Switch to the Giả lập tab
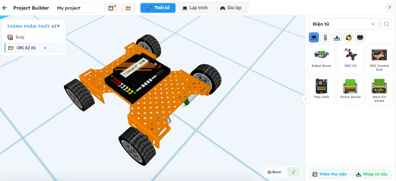396x181 pixels. (x=231, y=8)
